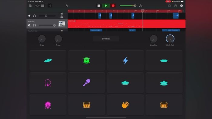Solo the microphone audio track with headphones
The height and width of the screenshot is (119, 212).
(35, 16)
